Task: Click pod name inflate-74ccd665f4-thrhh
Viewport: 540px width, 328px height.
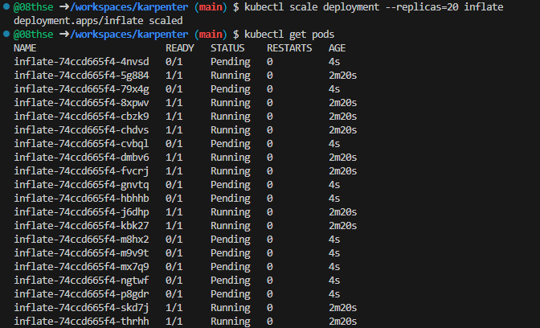Action: (81, 322)
